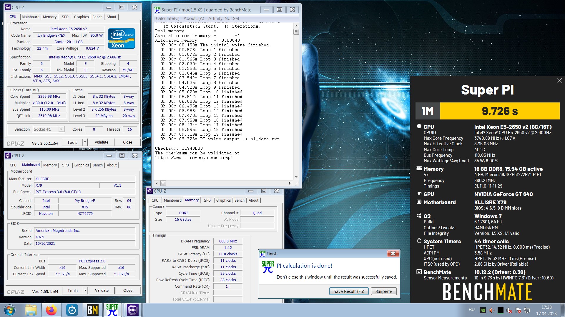This screenshot has width=565, height=317.
Task: Open Graphics tab in Memory CPU-Z window
Action: 223,200
